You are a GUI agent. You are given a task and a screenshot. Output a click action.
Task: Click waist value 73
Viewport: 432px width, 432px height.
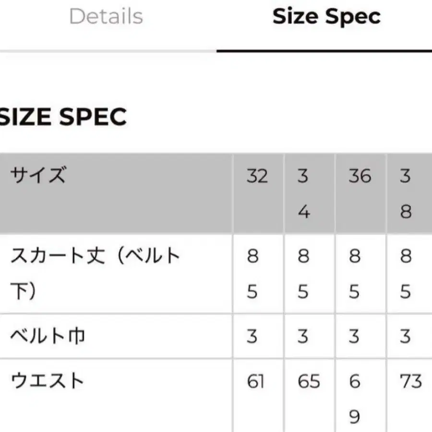pos(411,381)
